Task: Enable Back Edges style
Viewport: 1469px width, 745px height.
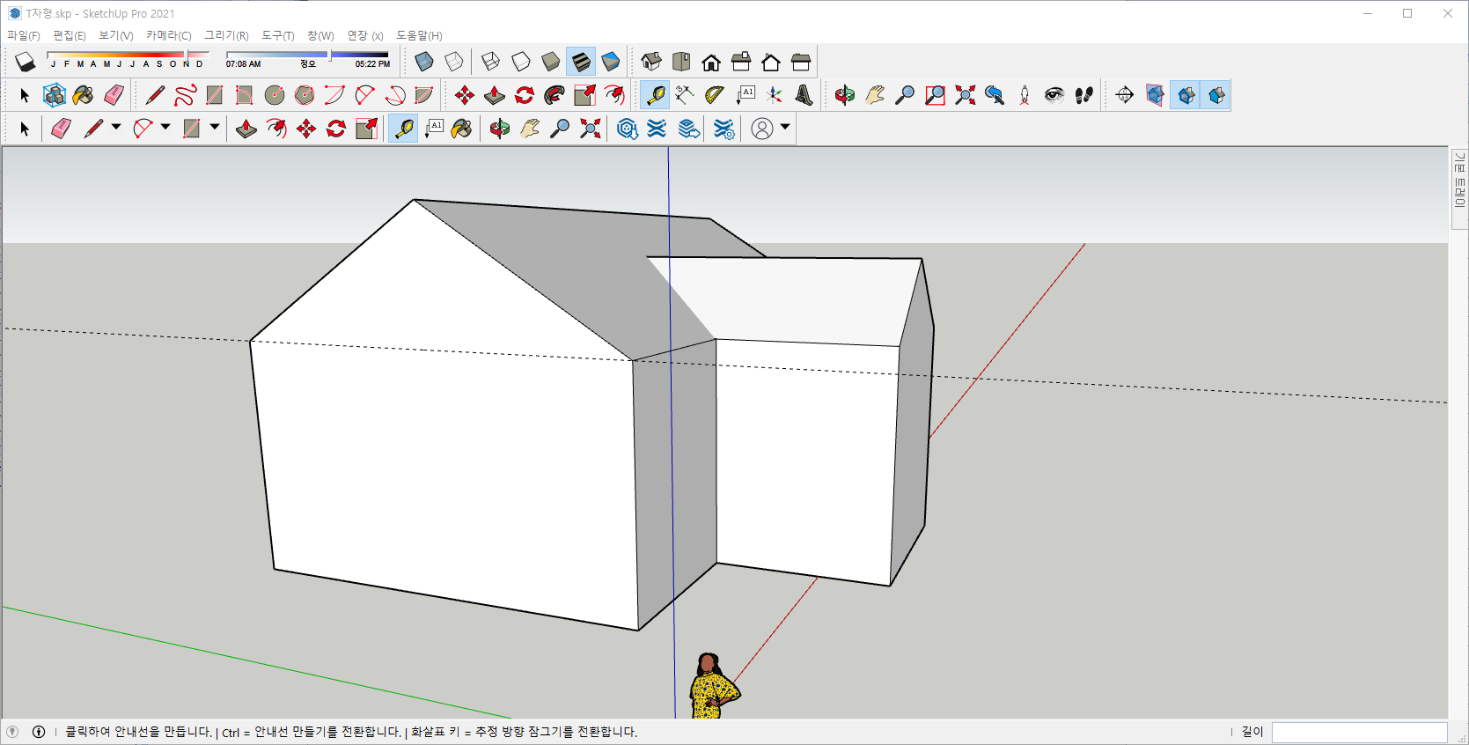Action: (454, 62)
